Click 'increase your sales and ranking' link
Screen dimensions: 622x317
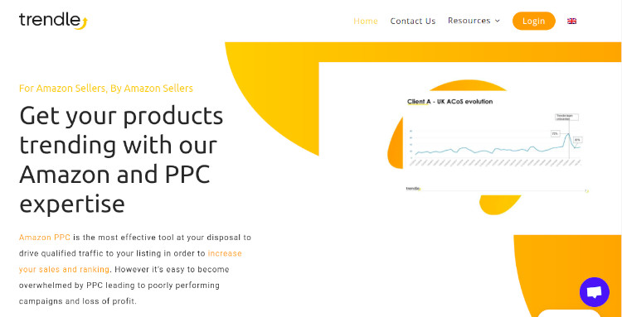point(130,262)
